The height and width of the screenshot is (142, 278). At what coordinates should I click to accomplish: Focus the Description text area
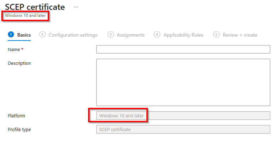click(183, 82)
